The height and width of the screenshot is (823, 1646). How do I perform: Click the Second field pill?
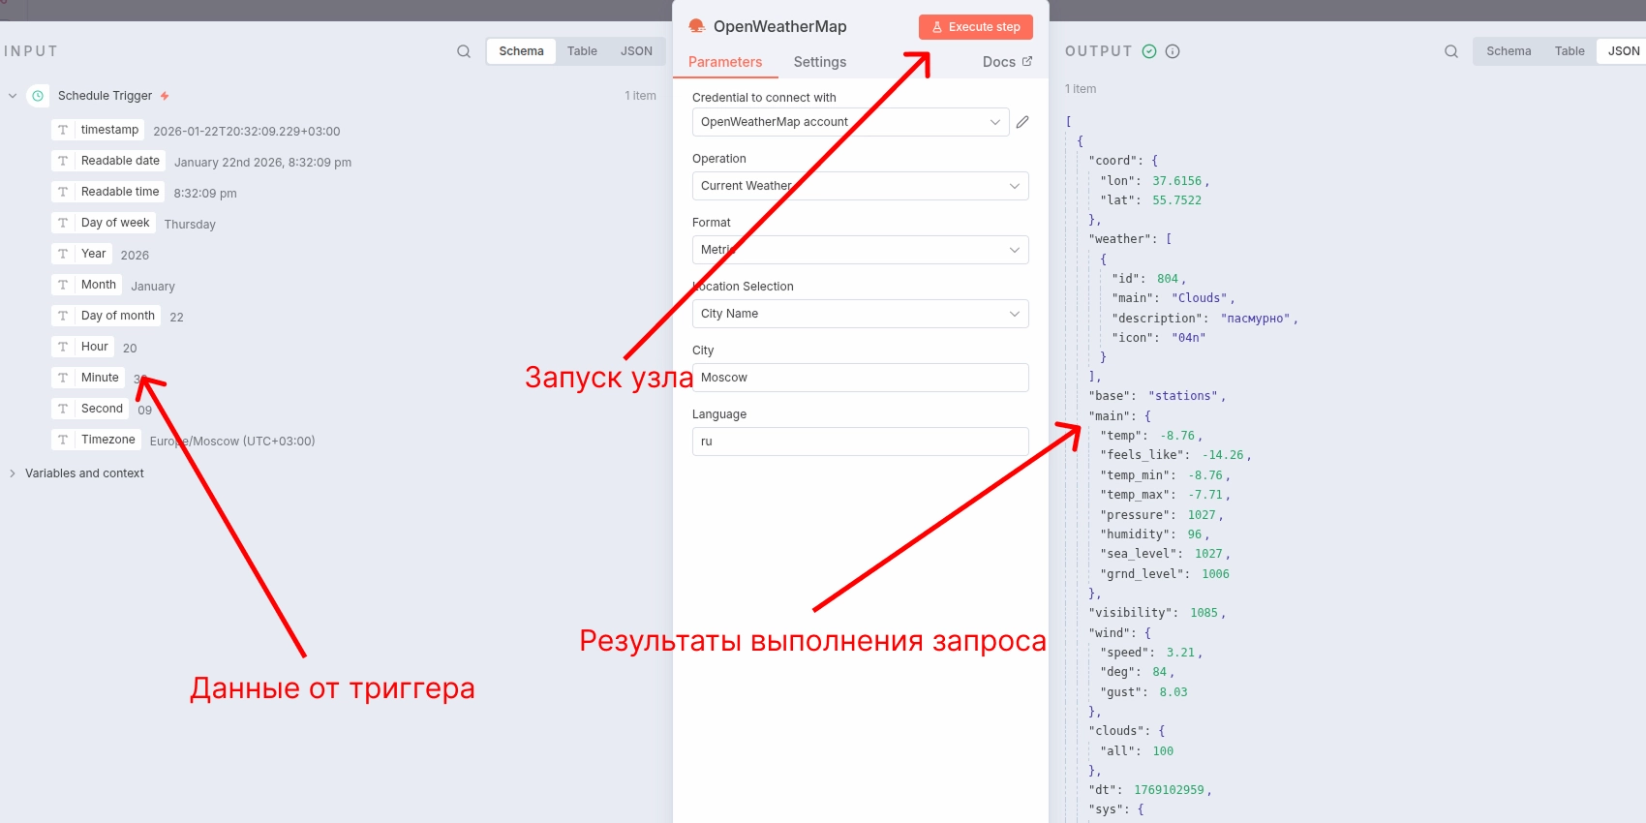(90, 409)
